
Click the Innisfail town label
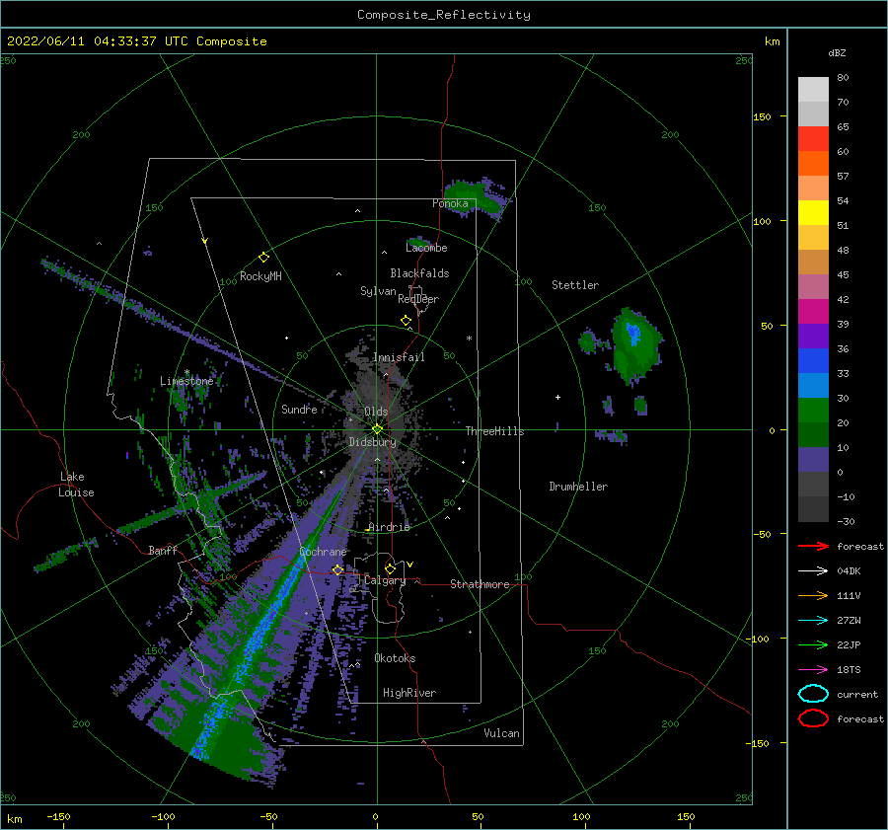coord(399,357)
